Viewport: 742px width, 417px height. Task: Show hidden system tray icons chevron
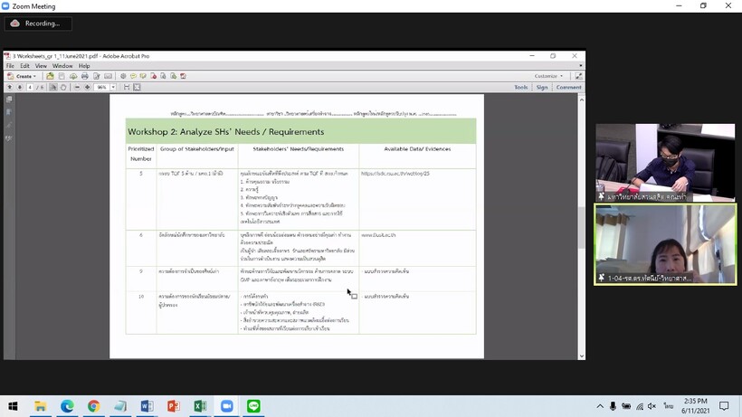600,406
